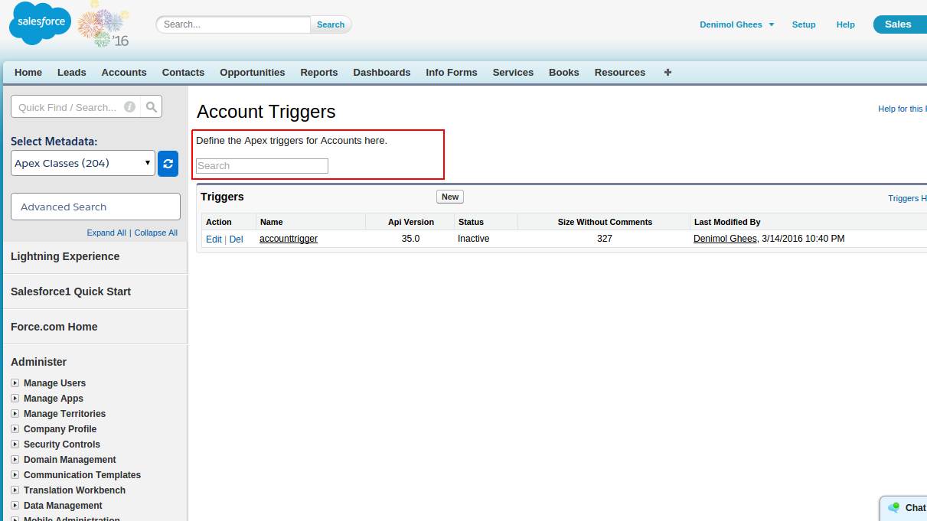Open the Help link in header

[x=846, y=24]
